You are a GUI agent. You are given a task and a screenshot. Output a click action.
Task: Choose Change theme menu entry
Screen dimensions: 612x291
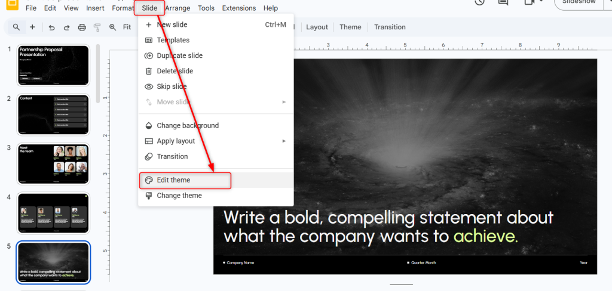click(216, 196)
